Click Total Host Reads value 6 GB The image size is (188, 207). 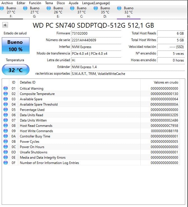(x=171, y=34)
